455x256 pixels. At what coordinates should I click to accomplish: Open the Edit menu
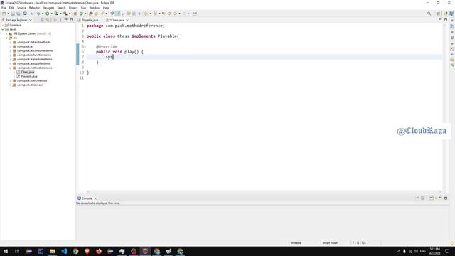point(11,8)
